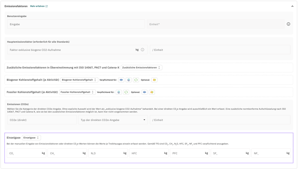This screenshot has width=299, height=170.
Task: Click the Emissionsfaktoren section heading
Action: coord(16,6)
